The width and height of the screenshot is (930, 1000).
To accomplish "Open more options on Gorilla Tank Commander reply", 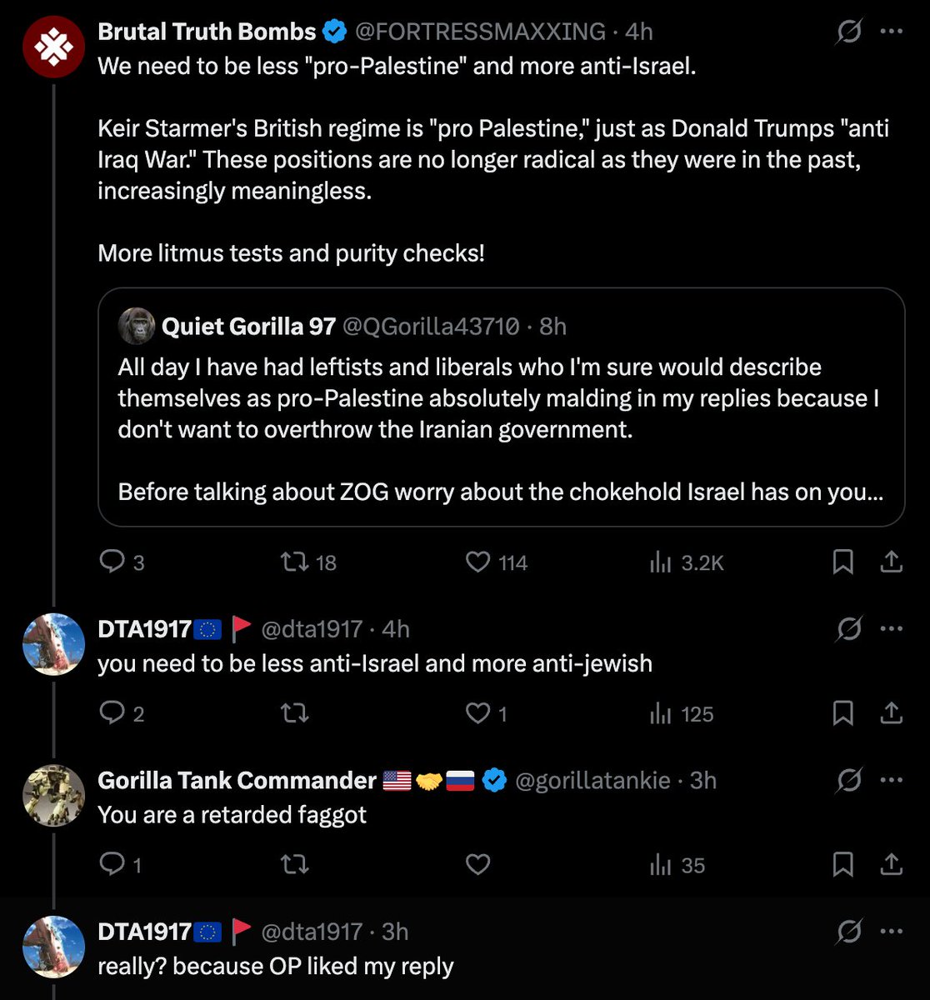I will (x=891, y=780).
